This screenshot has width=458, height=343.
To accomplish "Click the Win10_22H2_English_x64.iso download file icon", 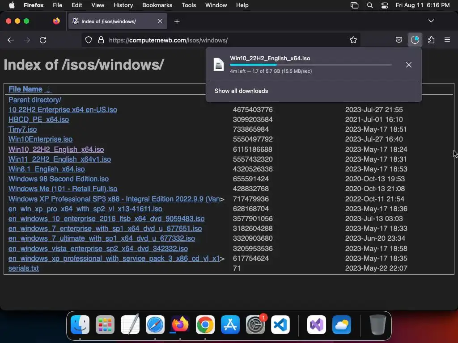I will point(218,64).
